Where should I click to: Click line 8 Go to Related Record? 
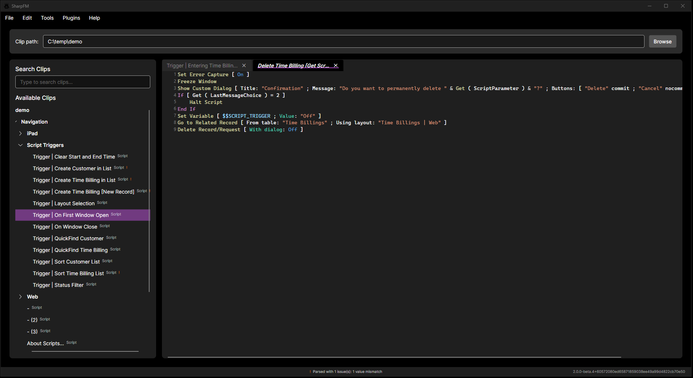(312, 123)
